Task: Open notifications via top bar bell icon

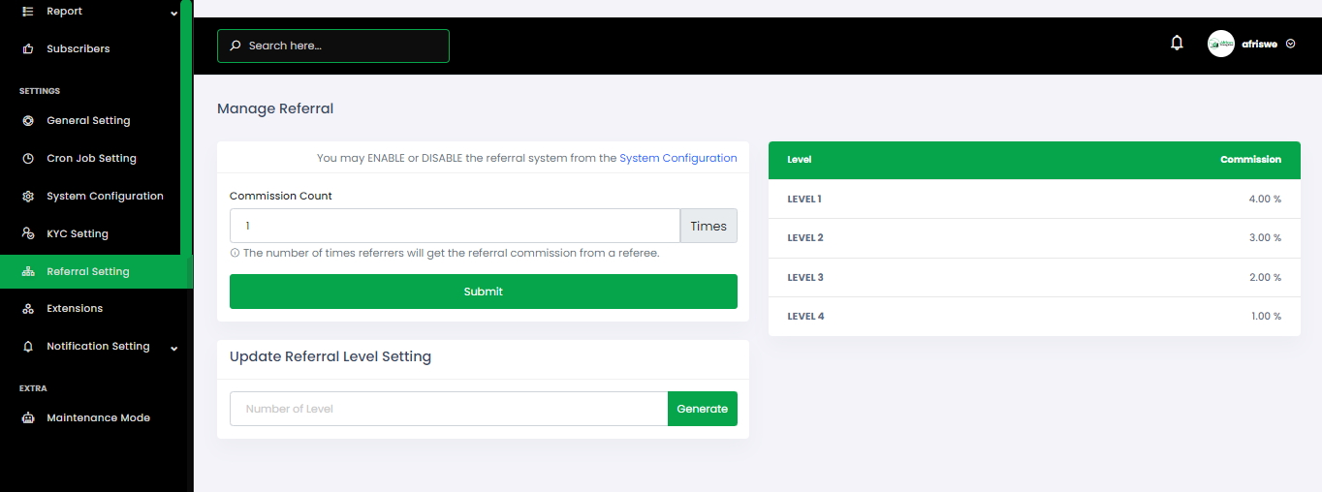Action: click(x=1177, y=43)
